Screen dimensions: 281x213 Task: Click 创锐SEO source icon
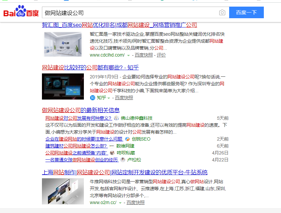tap(127, 139)
